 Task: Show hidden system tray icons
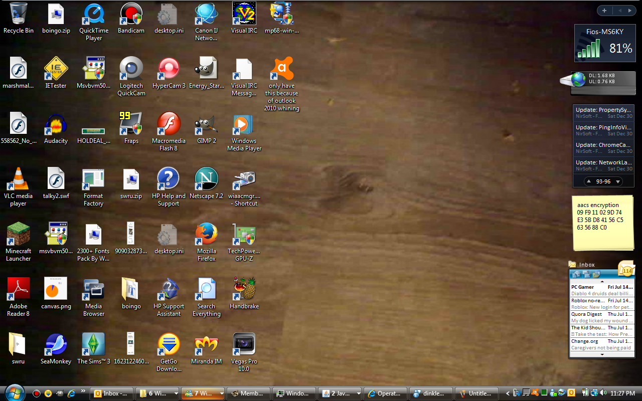tap(508, 393)
